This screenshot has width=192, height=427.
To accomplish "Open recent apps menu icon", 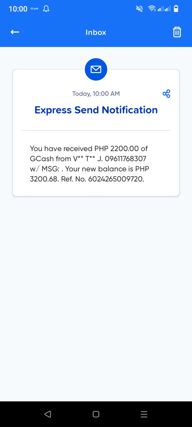I will [144, 414].
